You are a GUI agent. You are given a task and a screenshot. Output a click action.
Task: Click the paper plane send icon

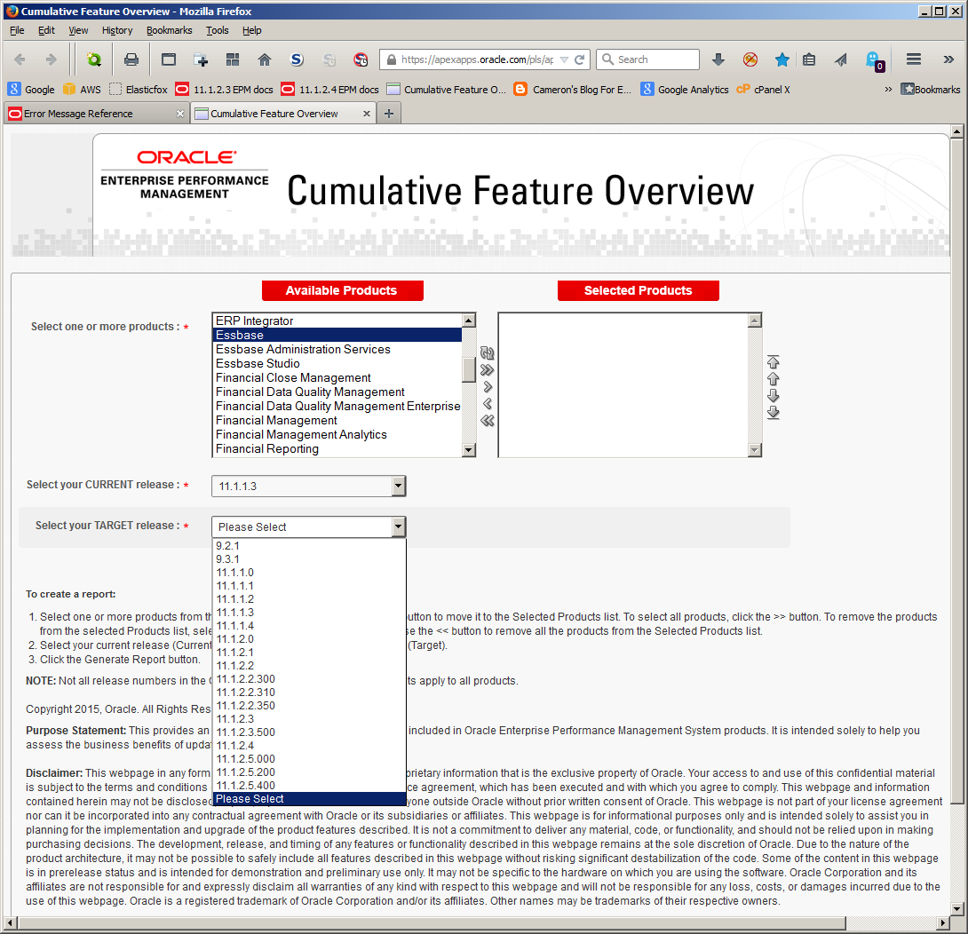click(x=840, y=59)
